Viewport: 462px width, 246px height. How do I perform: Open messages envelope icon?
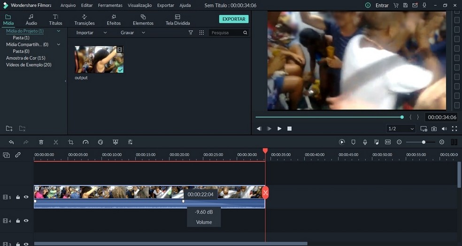pos(415,5)
